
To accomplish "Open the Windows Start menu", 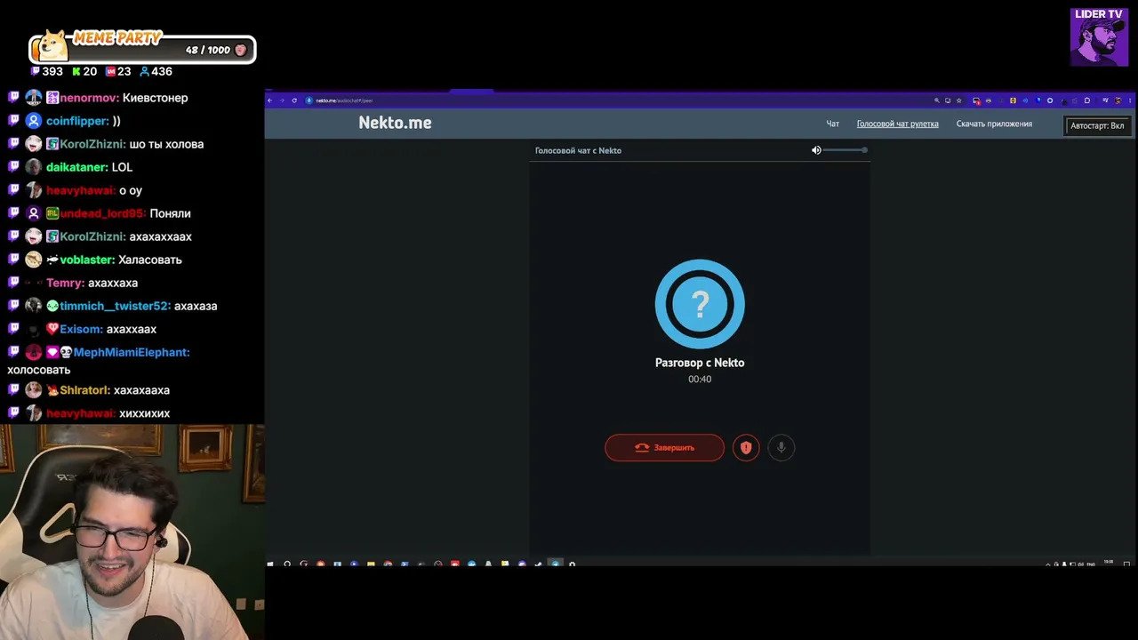I will (270, 564).
